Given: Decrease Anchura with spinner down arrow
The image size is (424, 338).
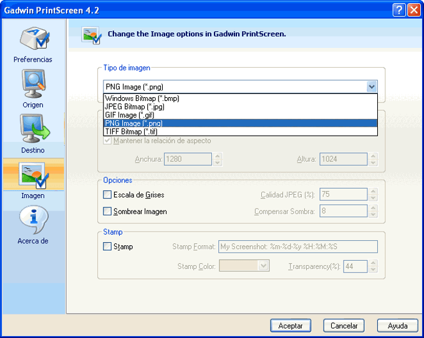Looking at the screenshot, I should [218, 162].
